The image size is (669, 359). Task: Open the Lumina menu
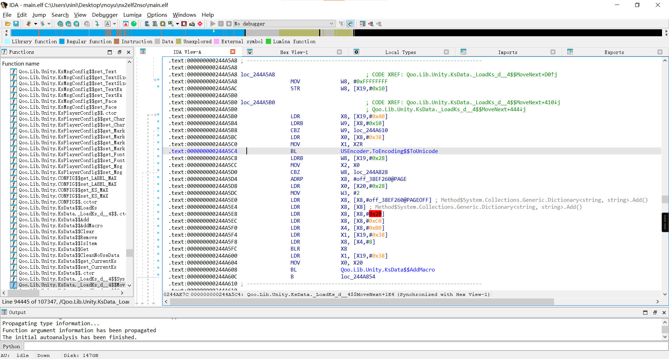click(x=132, y=15)
